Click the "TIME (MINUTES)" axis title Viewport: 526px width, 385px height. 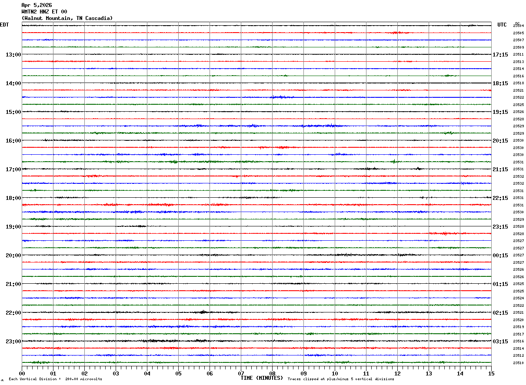[262, 378]
